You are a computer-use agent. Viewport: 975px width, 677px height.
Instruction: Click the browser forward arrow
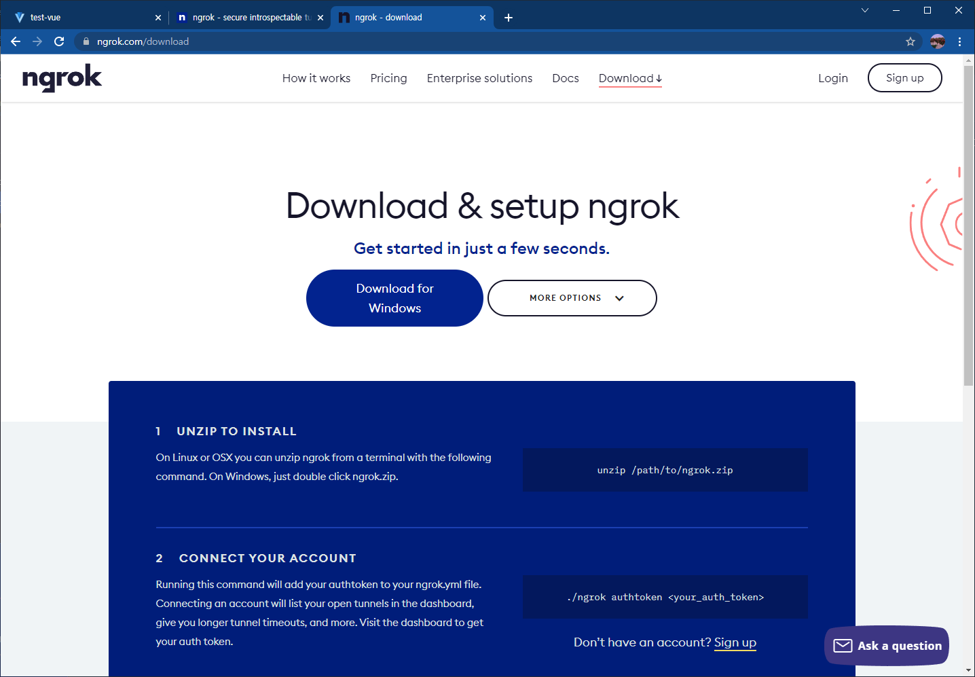pyautogui.click(x=37, y=41)
